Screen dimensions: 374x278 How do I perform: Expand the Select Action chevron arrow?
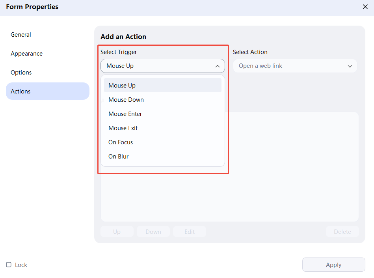click(x=350, y=66)
